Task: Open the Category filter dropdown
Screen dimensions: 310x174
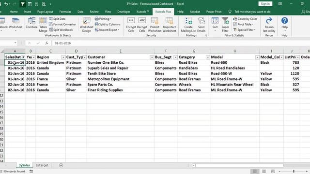Action: pyautogui.click(x=208, y=57)
